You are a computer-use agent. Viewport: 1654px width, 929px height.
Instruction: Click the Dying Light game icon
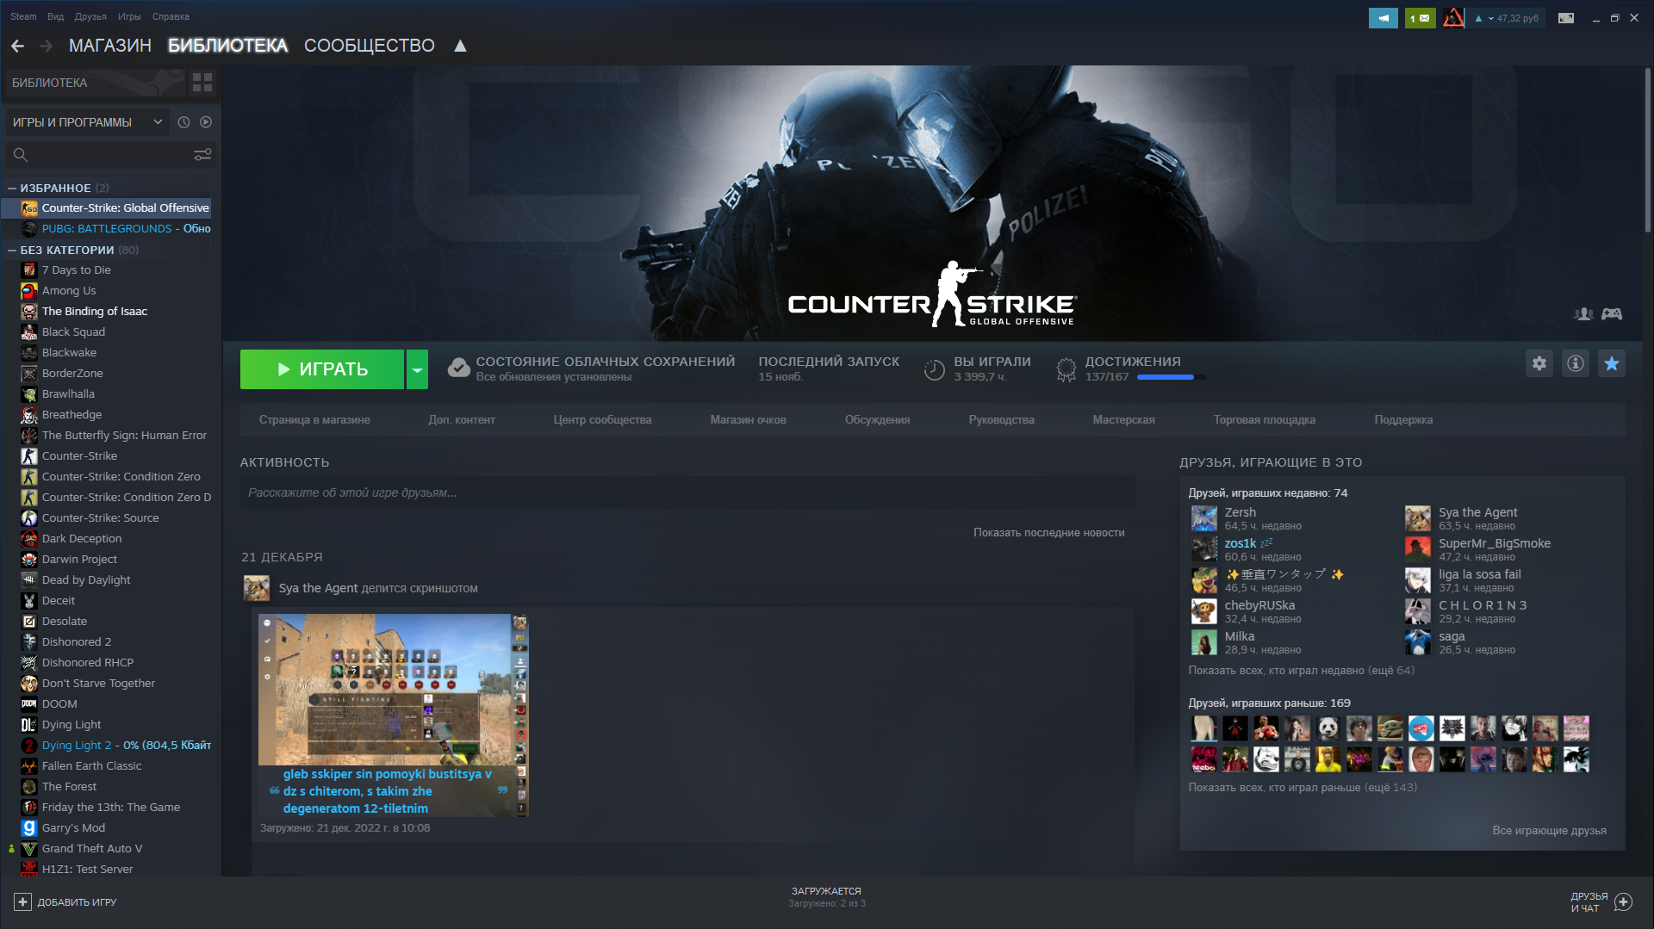click(29, 725)
